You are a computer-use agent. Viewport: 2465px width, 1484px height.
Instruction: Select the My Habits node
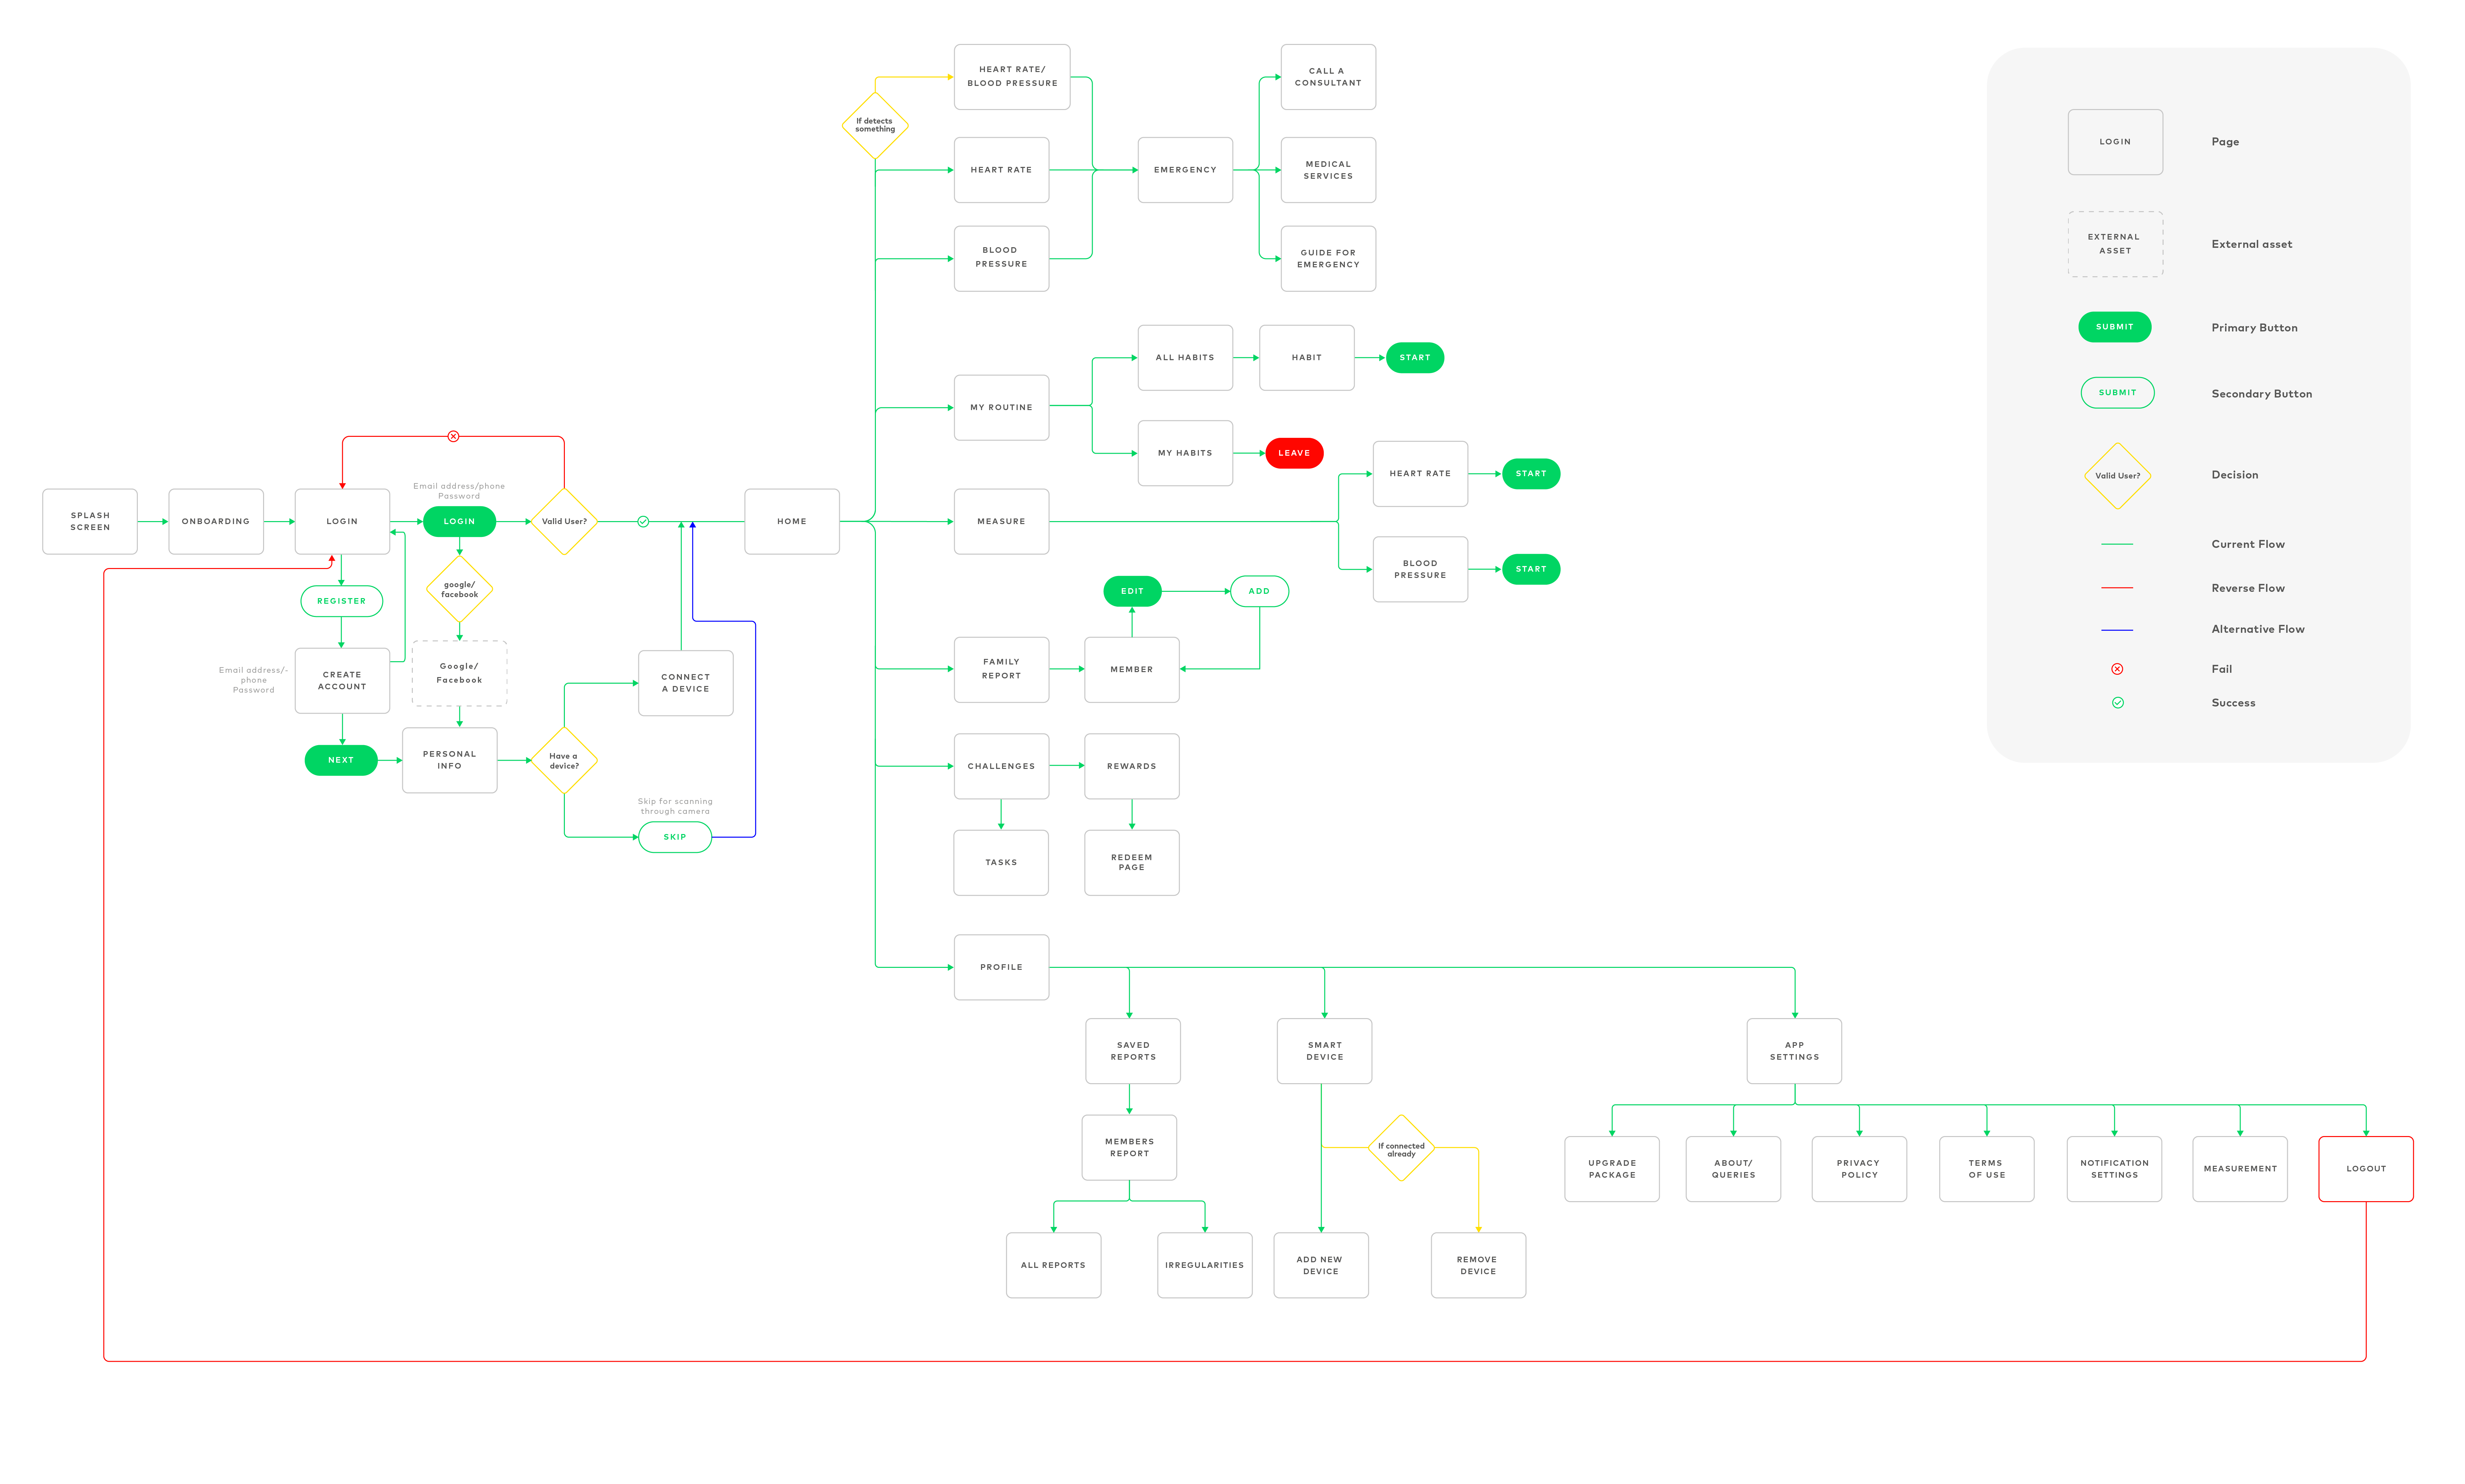[x=1185, y=453]
